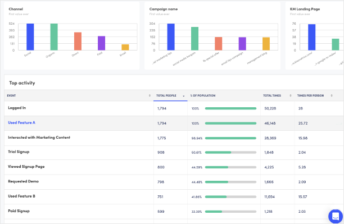Select the red Direct channel bar
This screenshot has height=224, width=344.
(x=78, y=41)
